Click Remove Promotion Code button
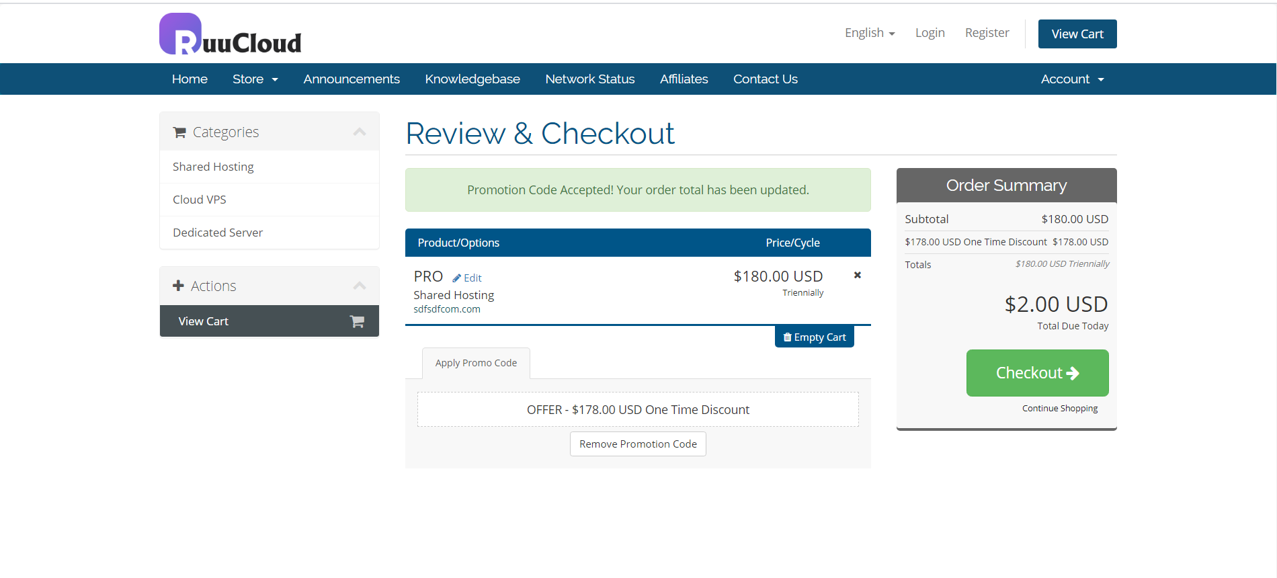 (x=638, y=444)
